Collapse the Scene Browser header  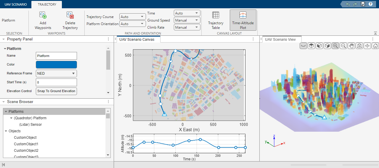[3, 102]
